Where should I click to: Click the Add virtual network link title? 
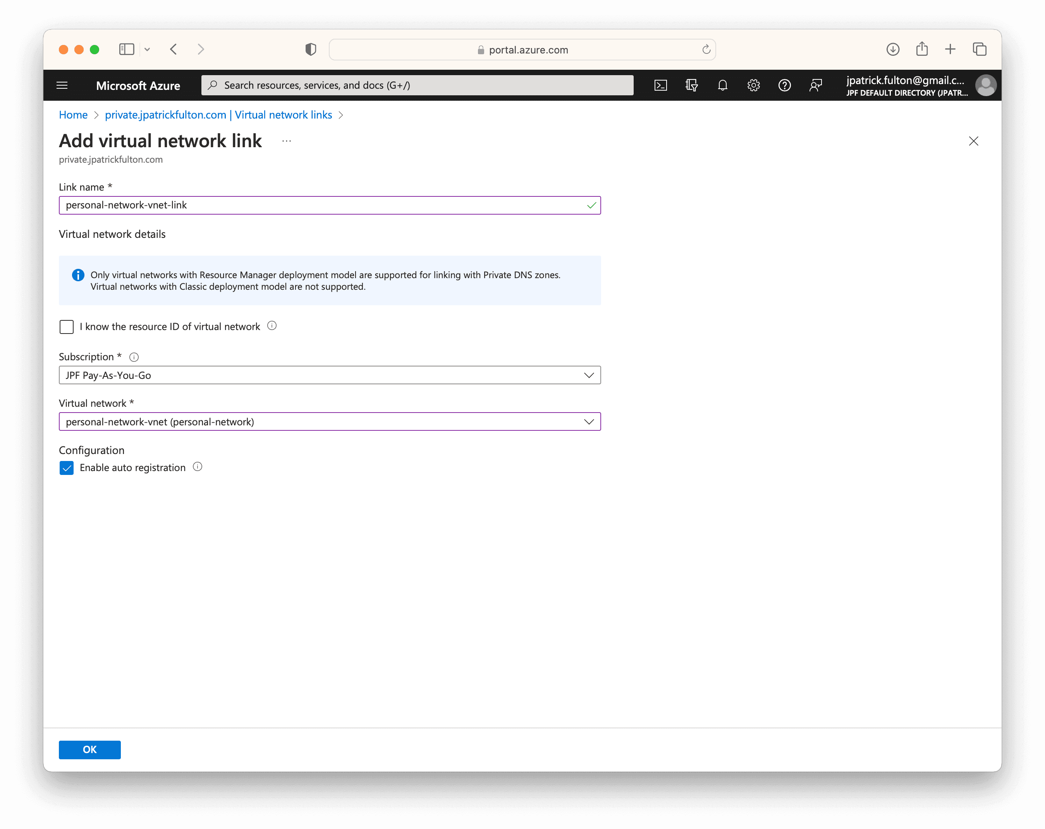pos(160,141)
